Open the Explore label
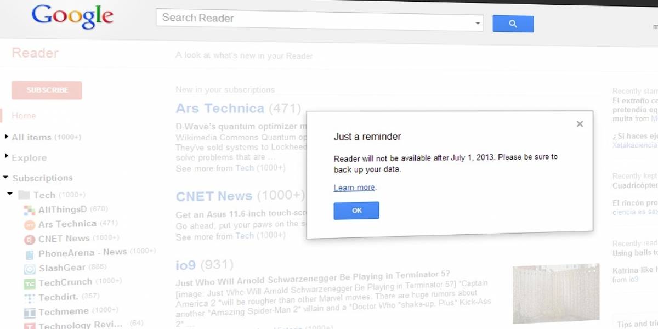The image size is (658, 329). 29,157
